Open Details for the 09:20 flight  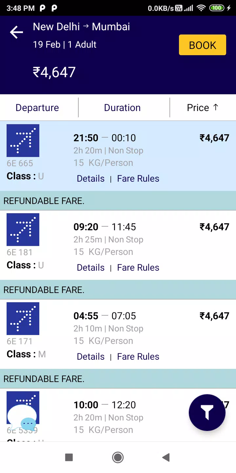pyautogui.click(x=90, y=267)
